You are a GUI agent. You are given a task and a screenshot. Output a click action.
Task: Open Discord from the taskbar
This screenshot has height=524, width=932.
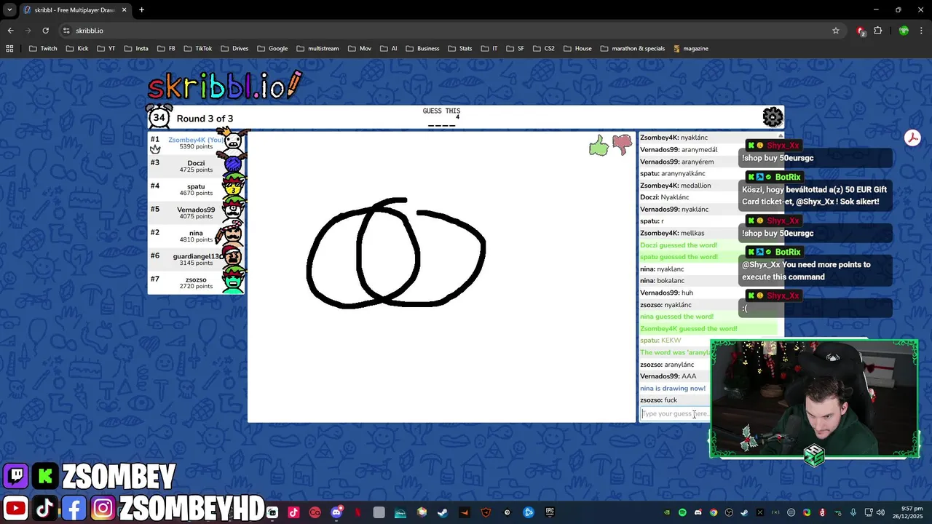click(336, 512)
